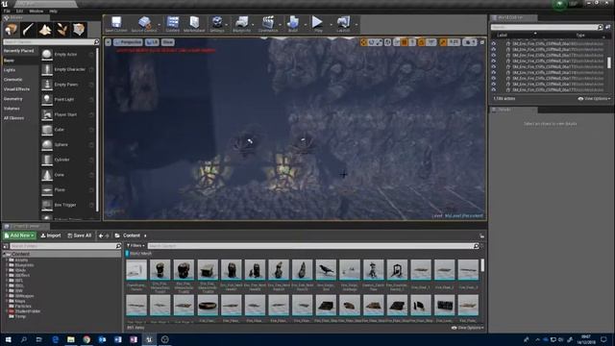
Task: Open the Marketplace toolbar button
Action: click(x=194, y=24)
